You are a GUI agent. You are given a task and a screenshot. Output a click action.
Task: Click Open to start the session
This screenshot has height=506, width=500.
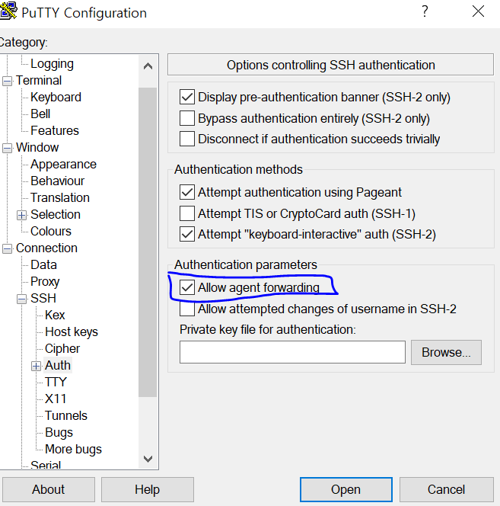coord(346,489)
